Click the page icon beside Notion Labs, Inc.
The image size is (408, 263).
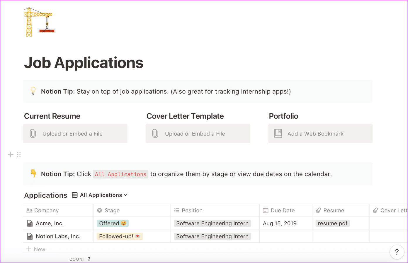pos(30,236)
